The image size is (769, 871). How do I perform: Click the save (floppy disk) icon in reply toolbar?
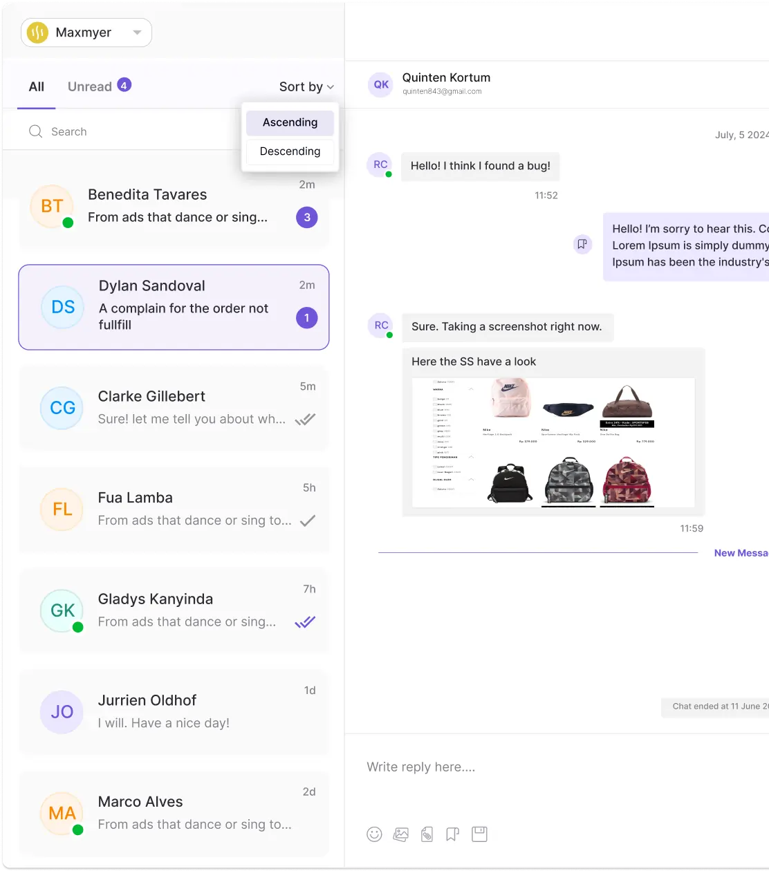479,834
